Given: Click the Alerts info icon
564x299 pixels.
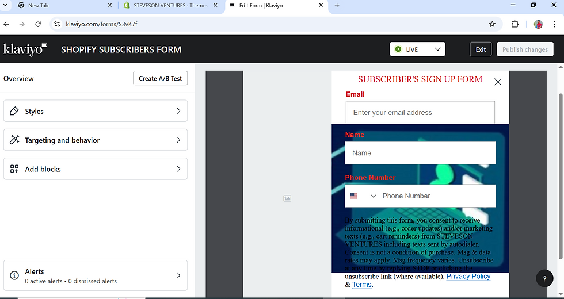Looking at the screenshot, I should pyautogui.click(x=14, y=275).
